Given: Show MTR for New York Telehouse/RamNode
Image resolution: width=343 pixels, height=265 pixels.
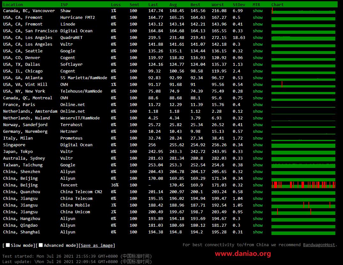Looking at the screenshot, I should (258, 91).
